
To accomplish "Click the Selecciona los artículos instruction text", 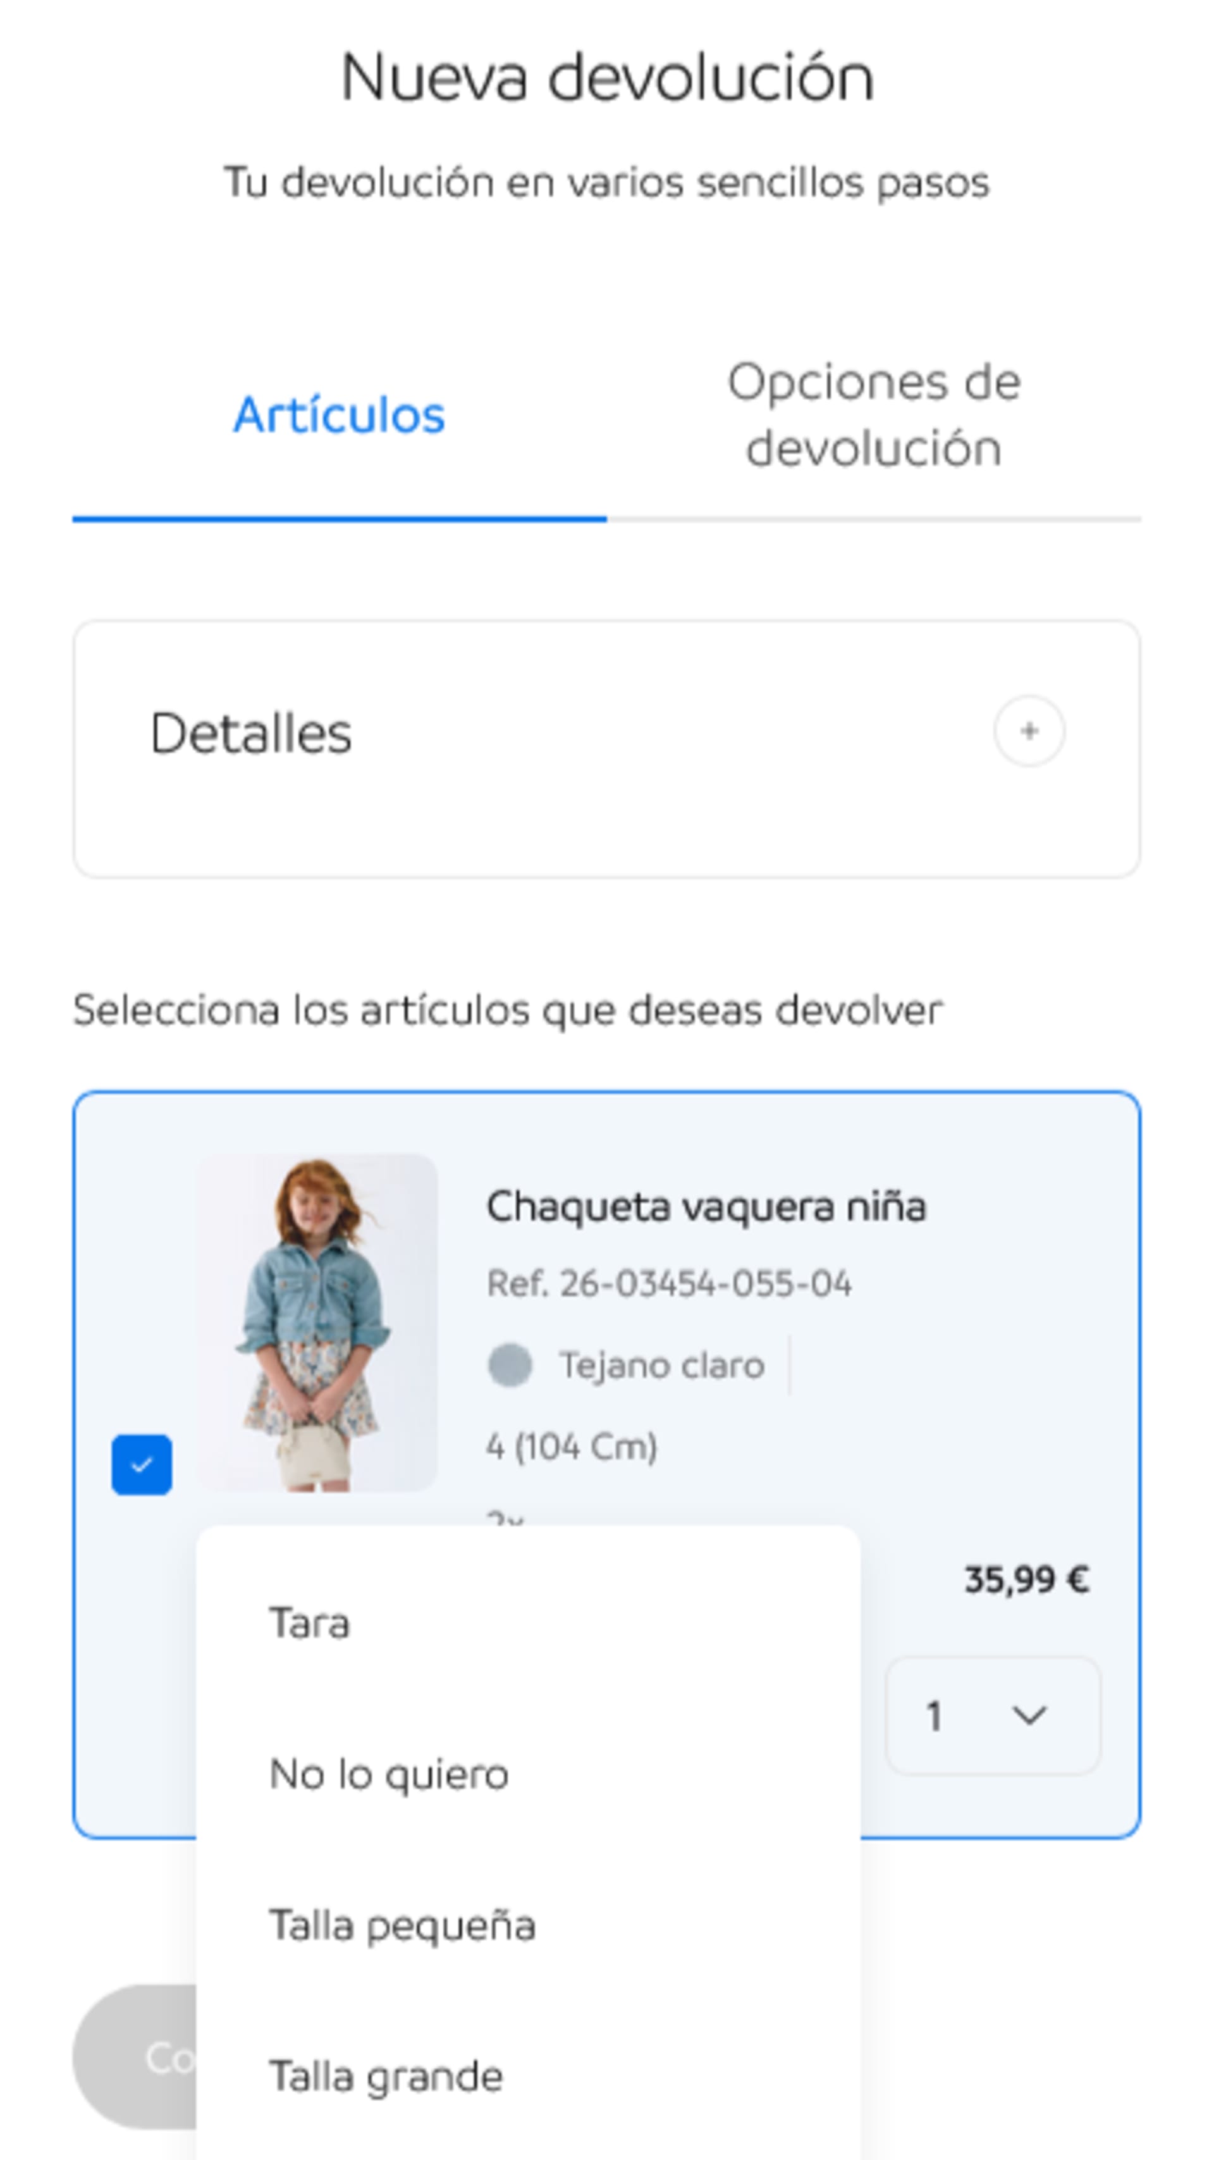I will 508,1009.
